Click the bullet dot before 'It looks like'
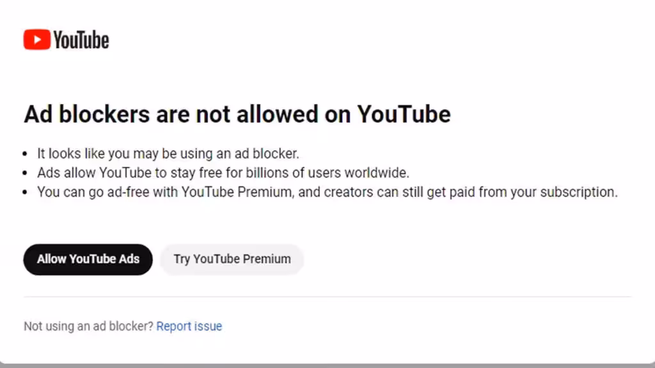This screenshot has height=368, width=655. [x=26, y=155]
